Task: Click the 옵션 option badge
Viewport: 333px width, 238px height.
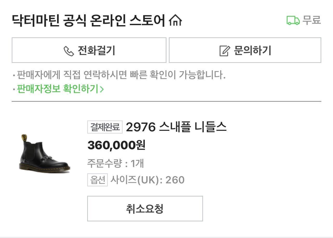Action: click(x=97, y=180)
